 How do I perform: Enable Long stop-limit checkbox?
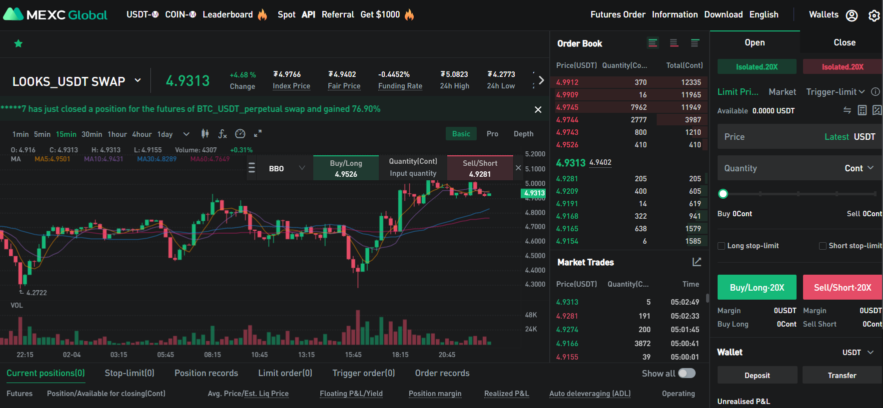point(721,246)
